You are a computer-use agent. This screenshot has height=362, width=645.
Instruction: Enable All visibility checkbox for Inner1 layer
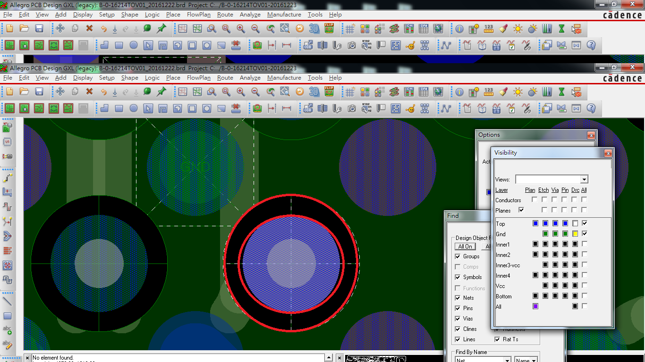pyautogui.click(x=585, y=244)
